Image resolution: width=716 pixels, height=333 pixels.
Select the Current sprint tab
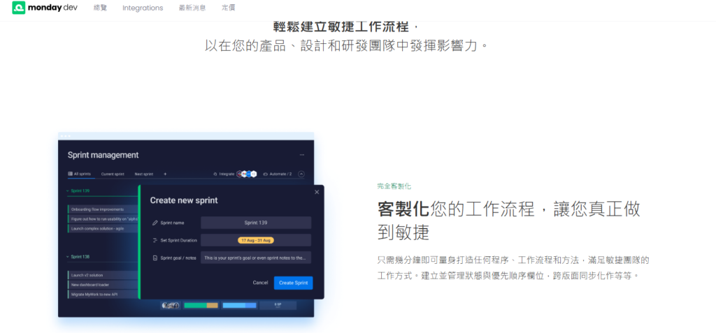(x=113, y=175)
